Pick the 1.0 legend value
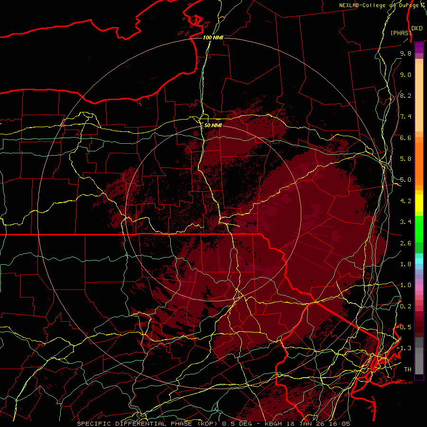This screenshot has width=427, height=427. pyautogui.click(x=406, y=285)
